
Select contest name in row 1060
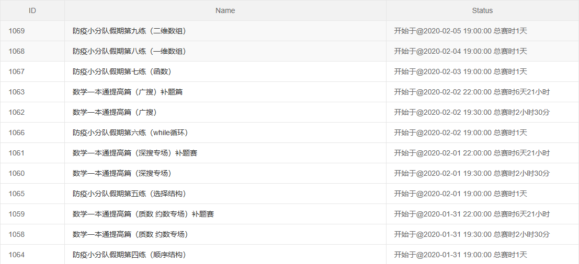click(122, 173)
